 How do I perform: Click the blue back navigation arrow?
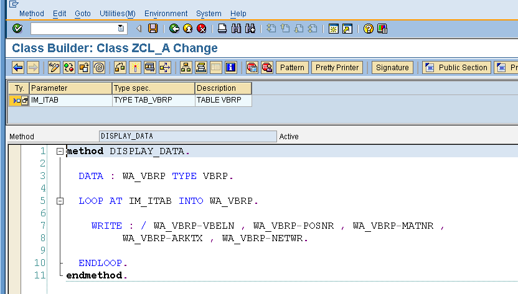point(18,67)
